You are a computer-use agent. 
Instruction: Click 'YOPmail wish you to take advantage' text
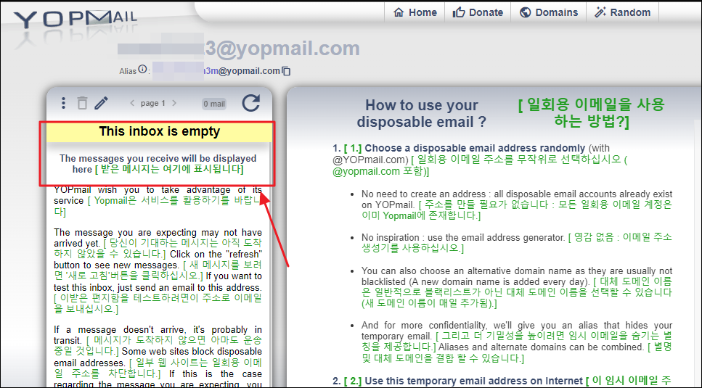[158, 201]
